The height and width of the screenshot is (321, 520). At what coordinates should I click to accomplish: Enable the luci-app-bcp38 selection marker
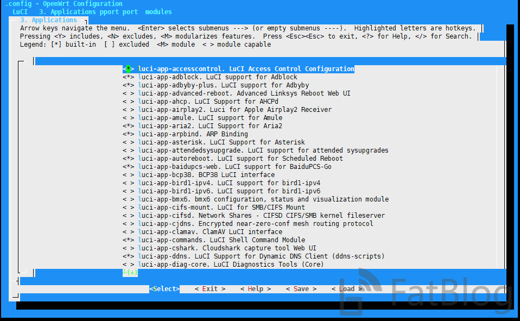128,174
